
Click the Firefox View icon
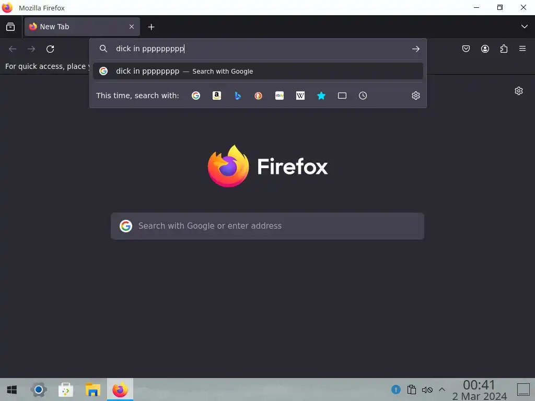pos(10,27)
